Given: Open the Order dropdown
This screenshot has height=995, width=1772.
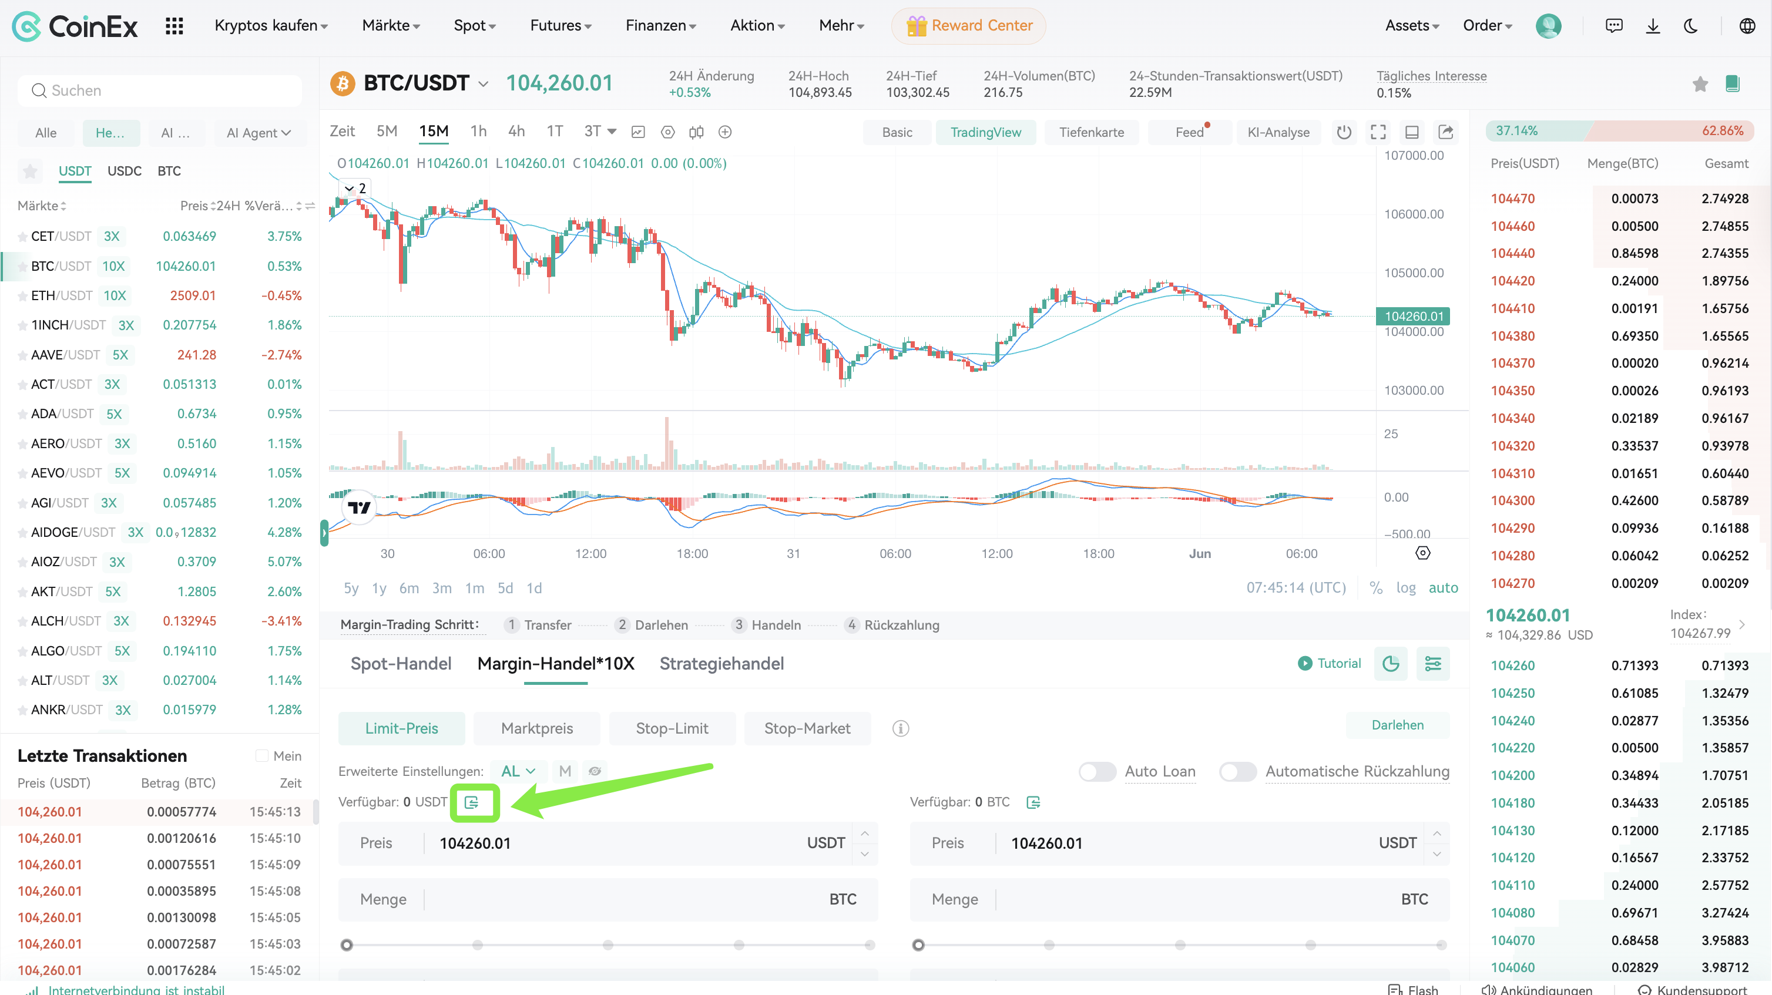Looking at the screenshot, I should pos(1487,25).
